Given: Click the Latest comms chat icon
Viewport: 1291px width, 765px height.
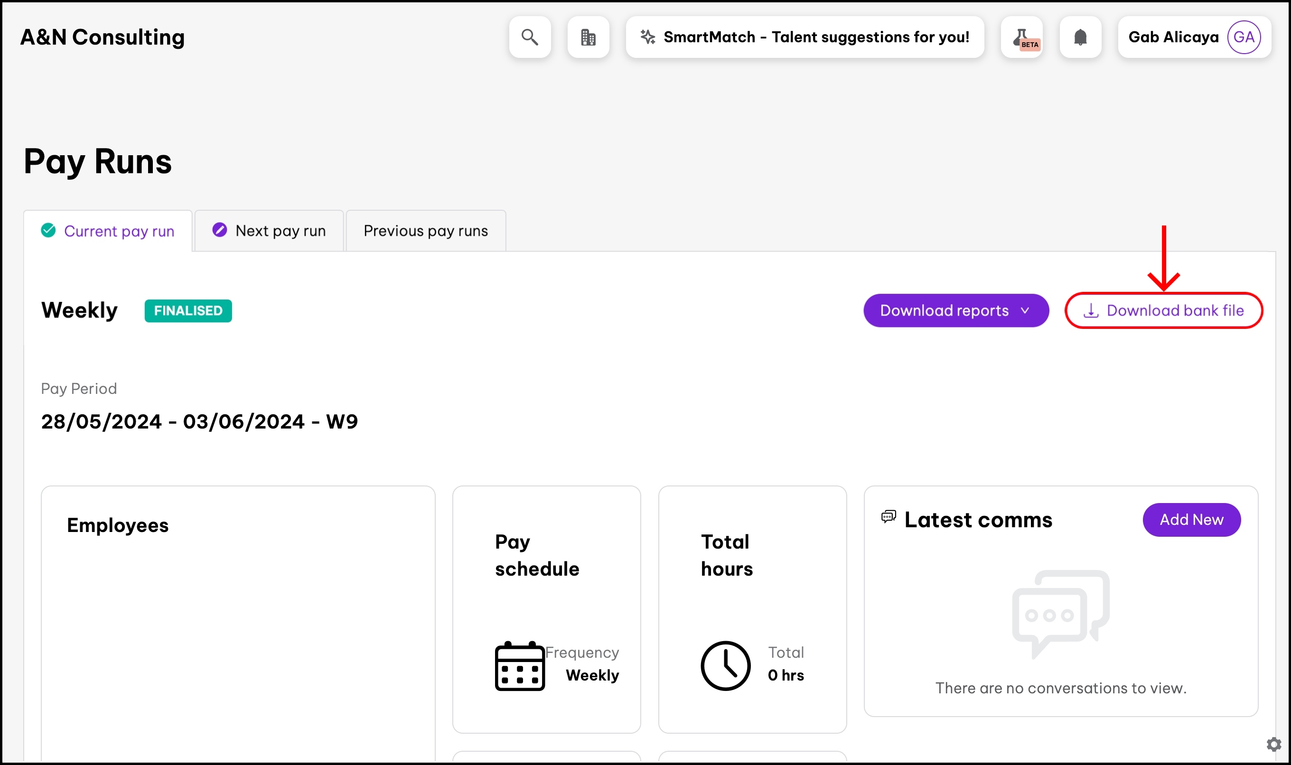Looking at the screenshot, I should pyautogui.click(x=889, y=516).
